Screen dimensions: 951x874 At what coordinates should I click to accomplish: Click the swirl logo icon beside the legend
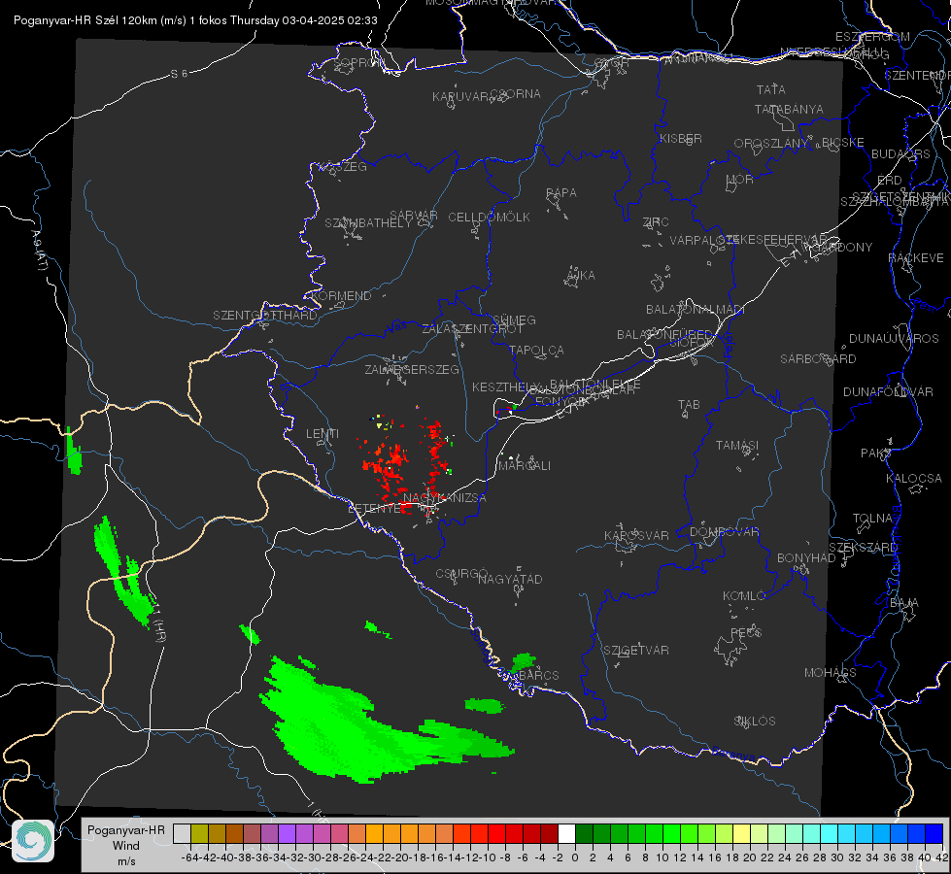tap(33, 841)
